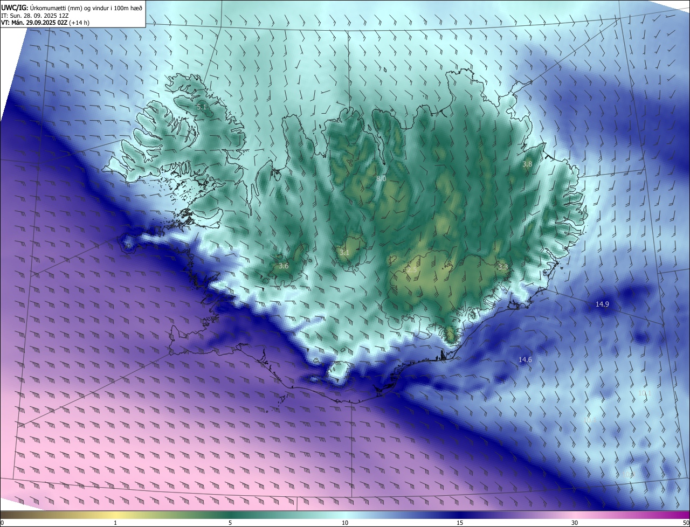The image size is (690, 527).
Task: Click the 10 tick on the color scale
Action: click(345, 523)
